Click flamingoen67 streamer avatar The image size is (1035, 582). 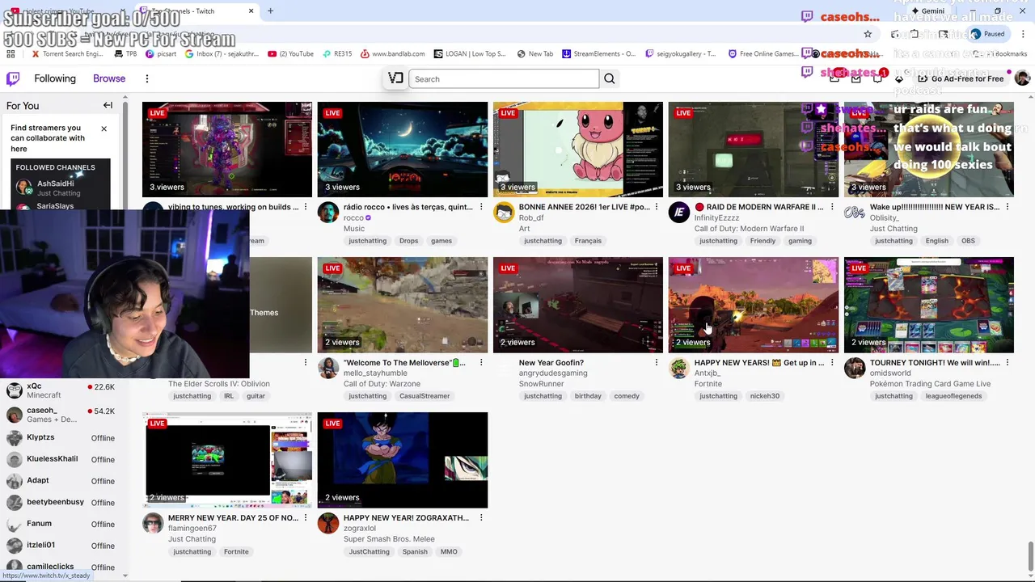[x=153, y=523]
